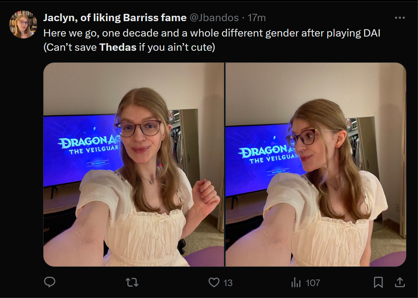
Task: Click the 17m timestamp link
Action: coord(256,18)
